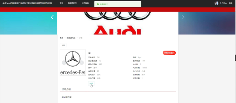Go to next banner slide arrow
This screenshot has height=103, width=236.
tap(183, 17)
